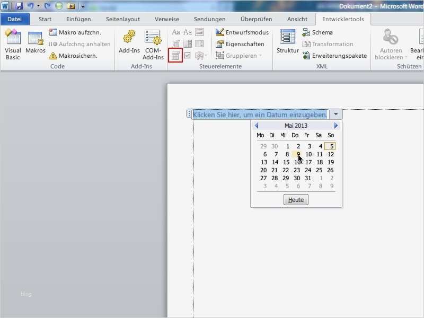Click Undo in the Quick Access Toolbar
The image size is (424, 318).
tap(30, 5)
